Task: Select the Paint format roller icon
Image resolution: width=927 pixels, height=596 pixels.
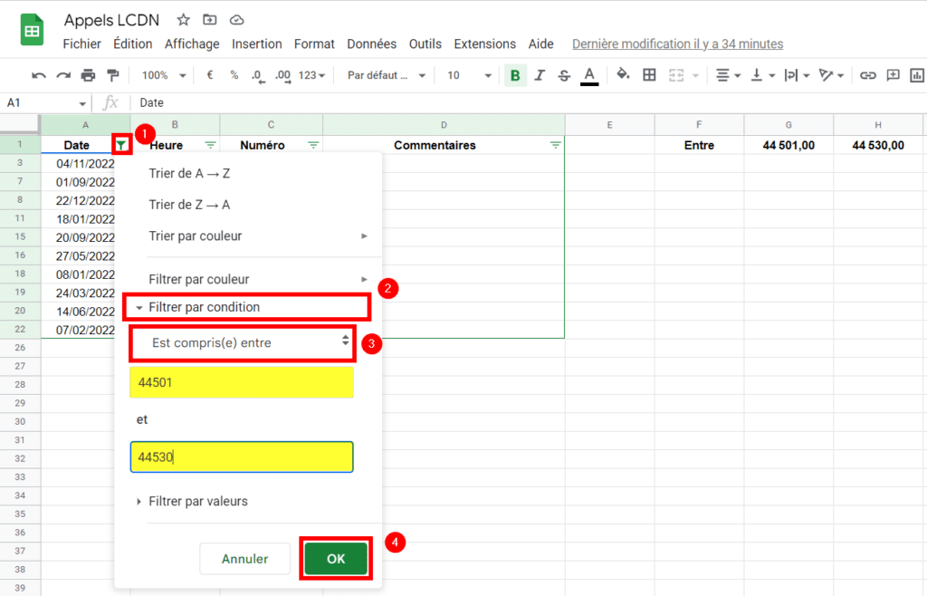Action: point(112,76)
